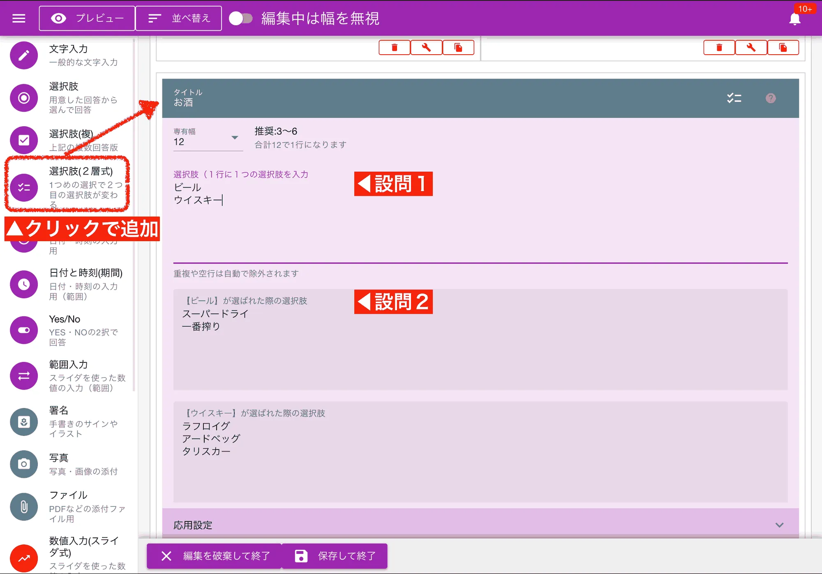Add a 署名 signature field
The width and height of the screenshot is (822, 574).
click(x=23, y=422)
